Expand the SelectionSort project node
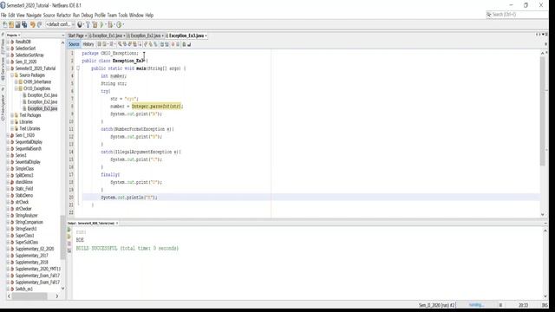Image resolution: width=555 pixels, height=312 pixels. coord(8,49)
